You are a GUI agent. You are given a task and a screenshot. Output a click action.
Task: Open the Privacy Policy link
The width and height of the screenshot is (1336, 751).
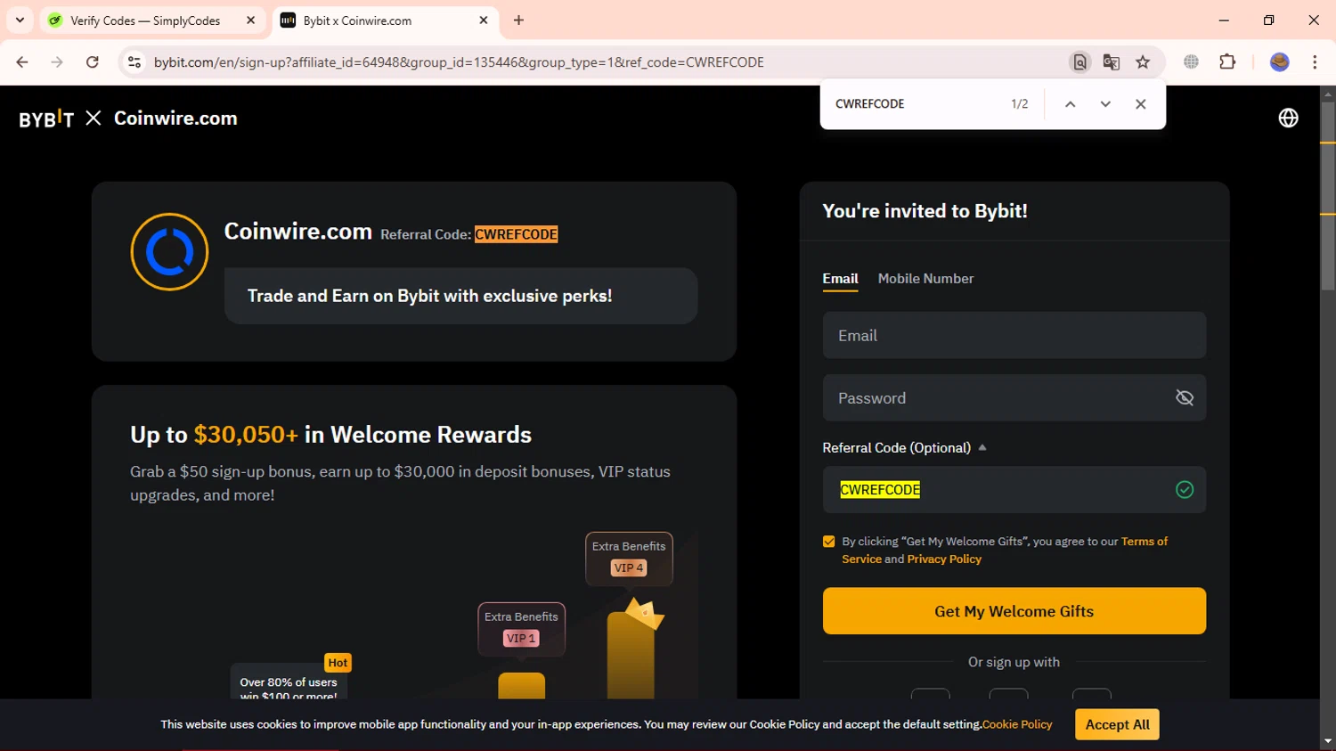[944, 559]
